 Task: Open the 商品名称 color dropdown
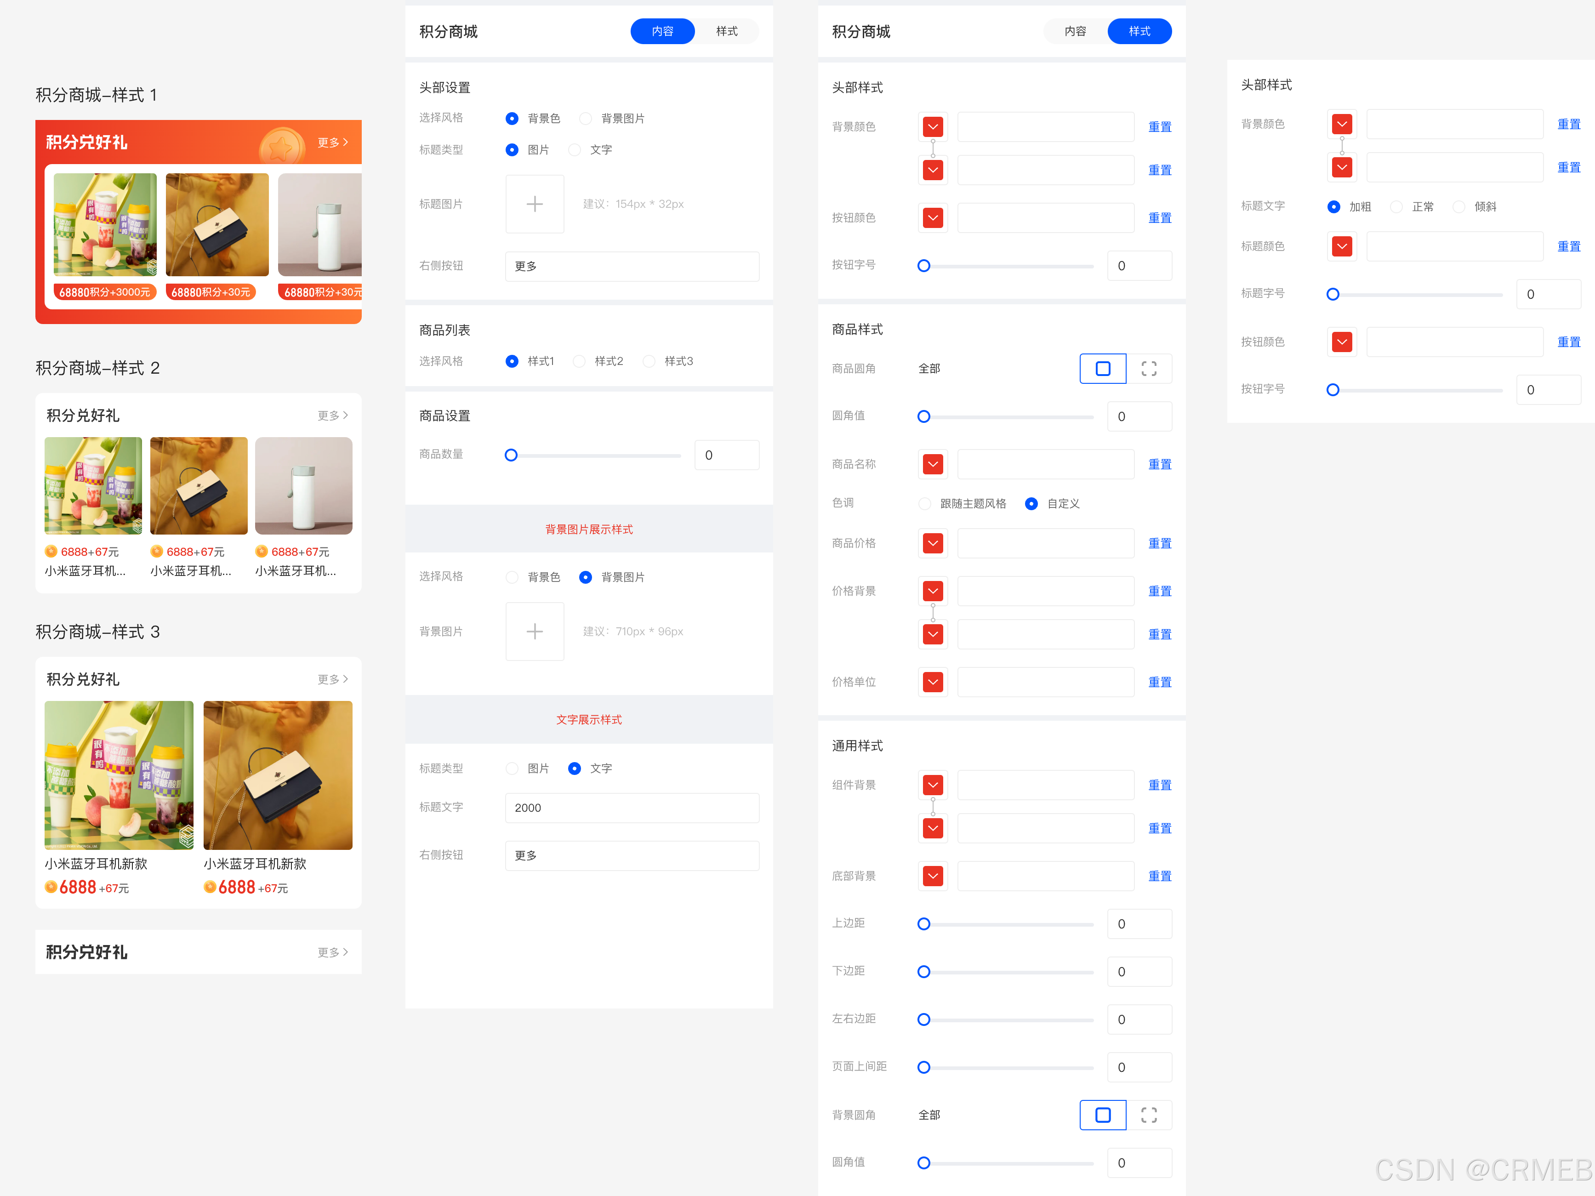coord(933,464)
